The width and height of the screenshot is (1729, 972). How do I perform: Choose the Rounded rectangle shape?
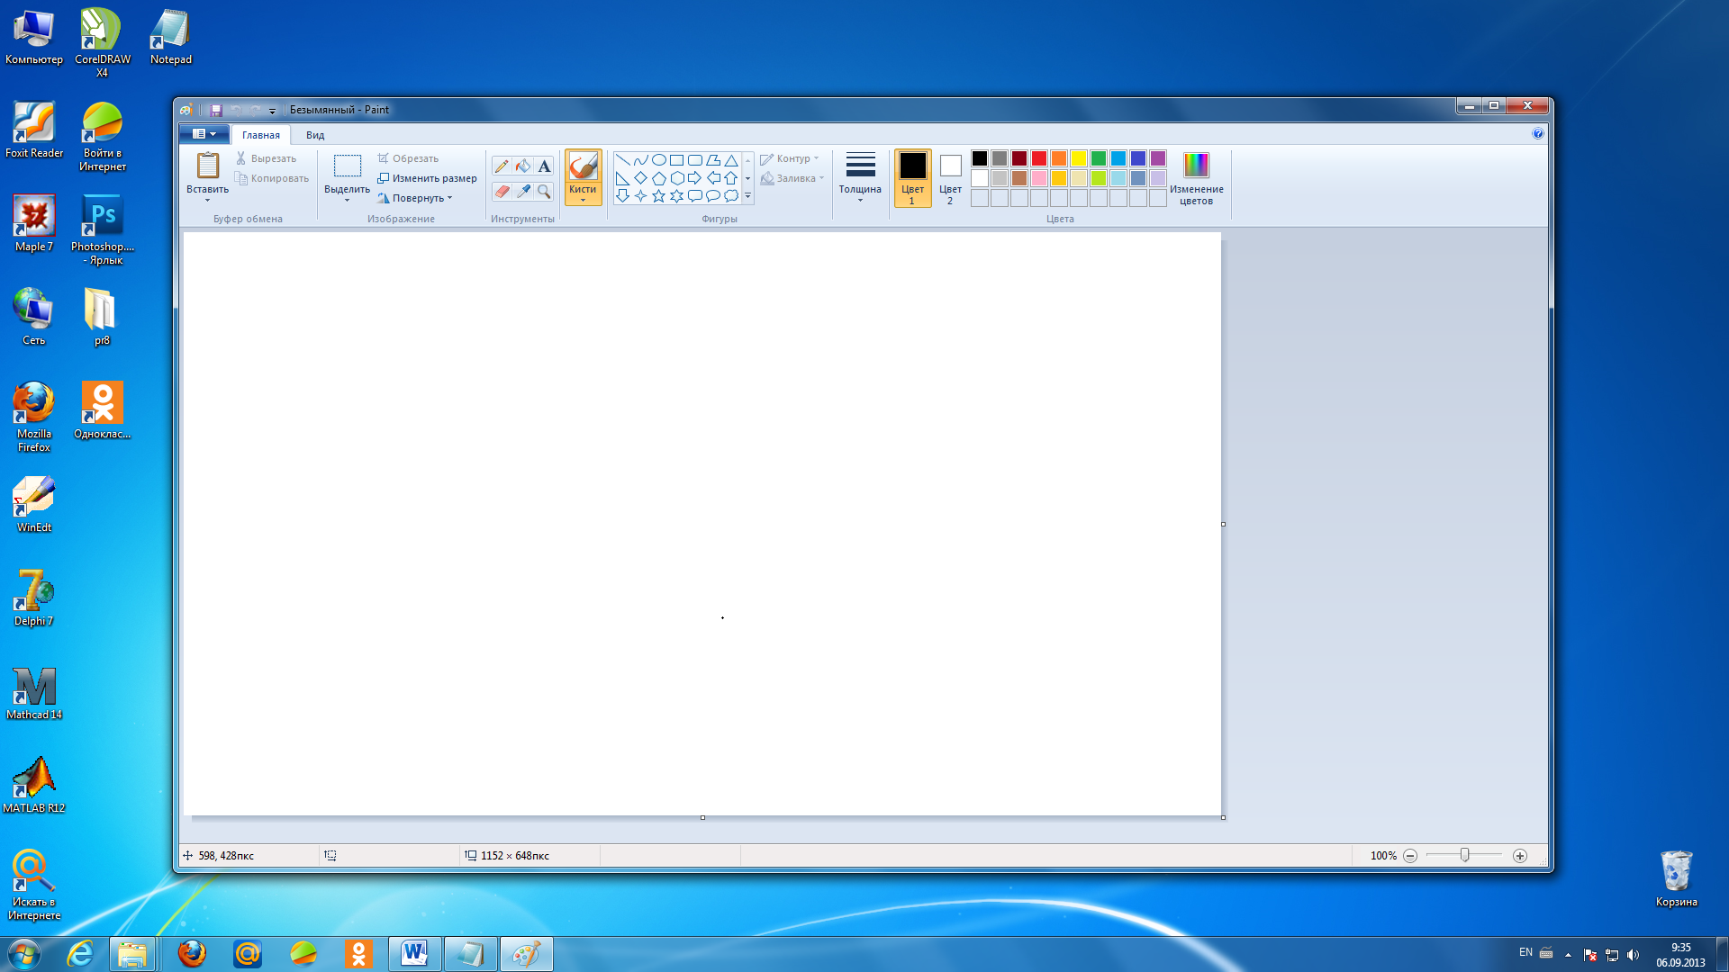(694, 160)
